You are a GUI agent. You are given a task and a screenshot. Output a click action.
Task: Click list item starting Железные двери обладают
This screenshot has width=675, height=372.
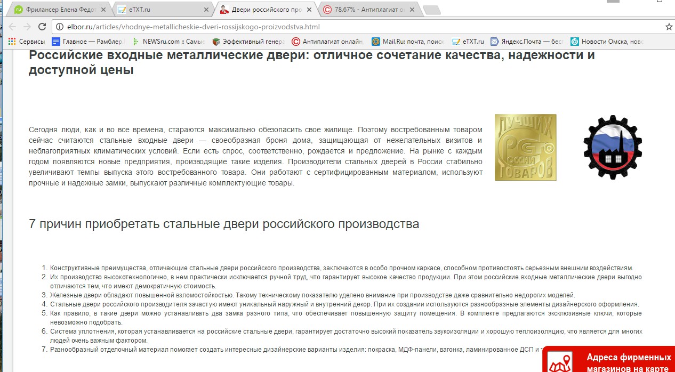pyautogui.click(x=312, y=295)
